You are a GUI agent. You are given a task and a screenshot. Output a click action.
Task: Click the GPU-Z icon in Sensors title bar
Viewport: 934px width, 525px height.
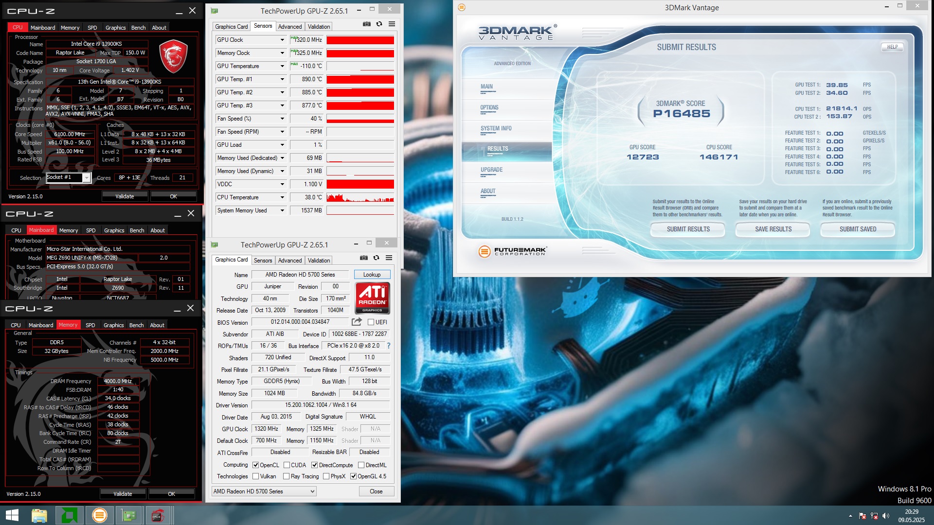click(x=215, y=11)
